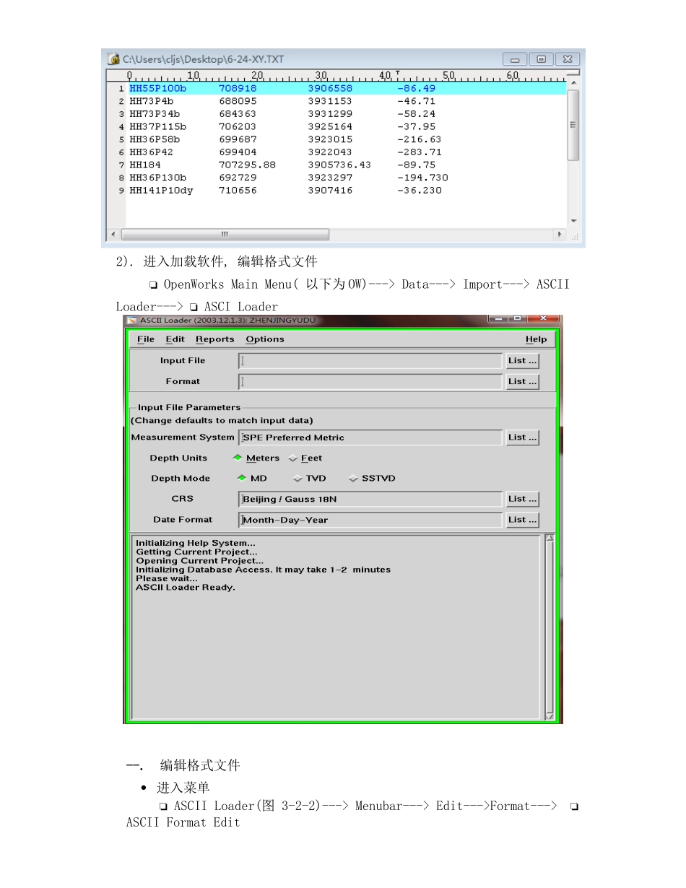Screen dimensions: 686x888
Task: Click text editor scroll left arrow
Action: coord(113,235)
